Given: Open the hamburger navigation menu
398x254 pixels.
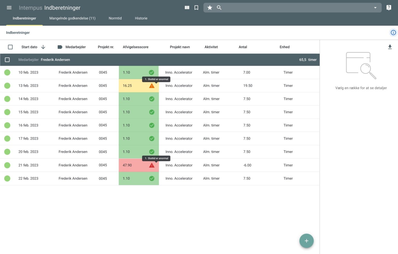Looking at the screenshot, I should [x=9, y=8].
